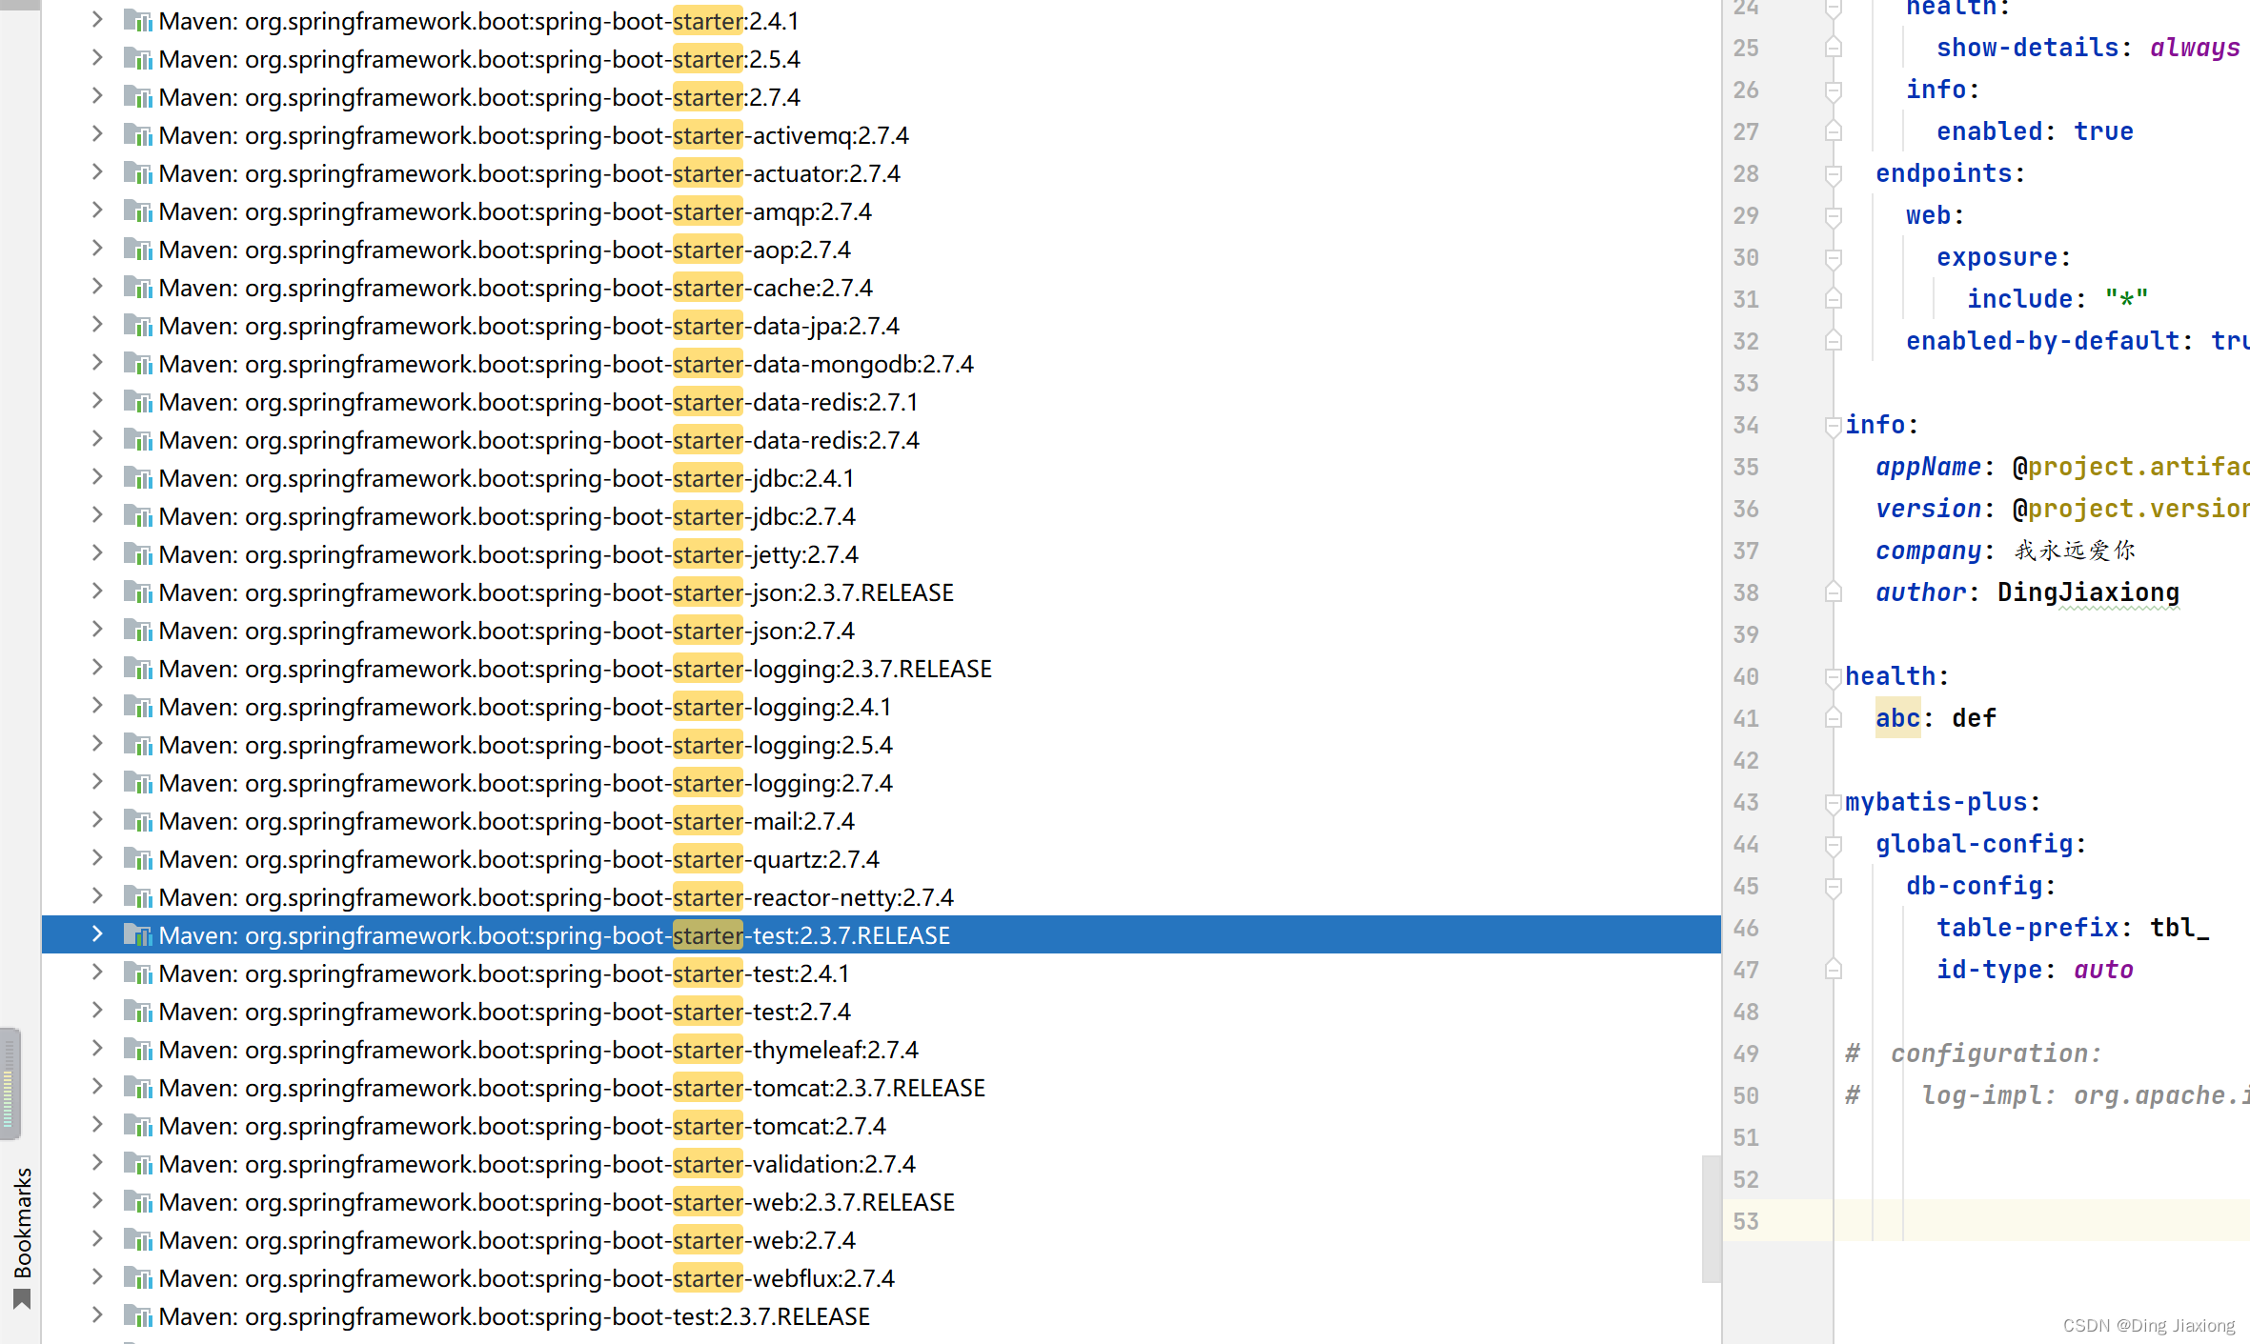Click library icon of spring-boot-starter-thymeleaf:2.7.4
This screenshot has height=1344, width=2250.
(138, 1050)
